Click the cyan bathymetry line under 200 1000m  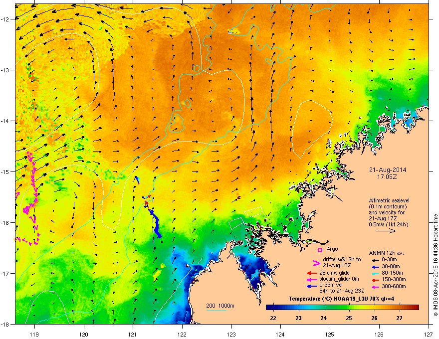pos(217,310)
